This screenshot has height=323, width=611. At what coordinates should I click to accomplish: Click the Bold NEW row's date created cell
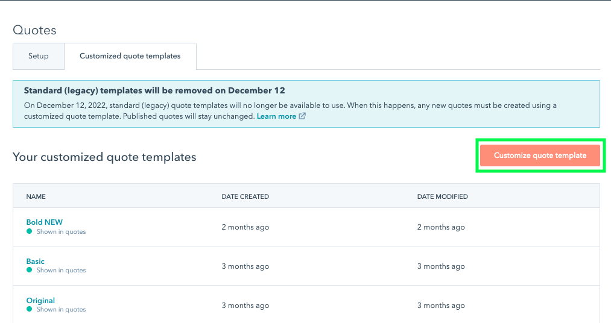[245, 227]
